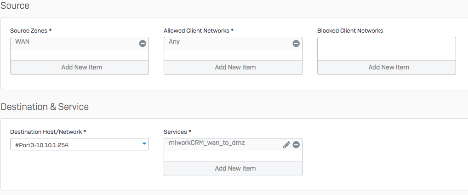Click the Services label
The image size is (468, 195).
pos(177,132)
